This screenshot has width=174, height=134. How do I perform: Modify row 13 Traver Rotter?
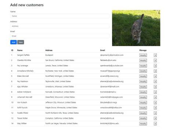(143, 118)
